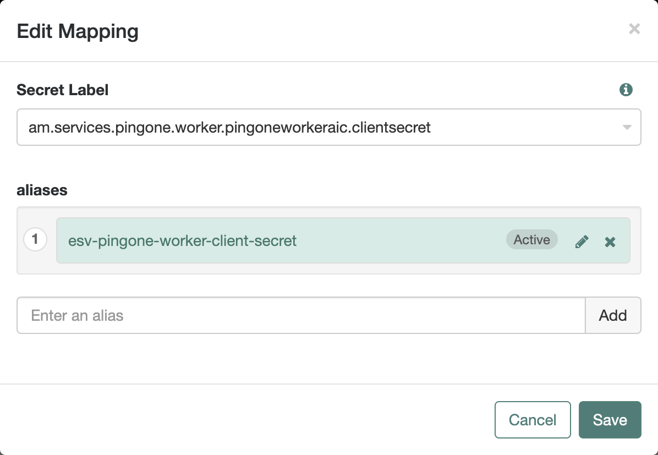Viewport: 658px width, 455px height.
Task: Cancel editing the mapping
Action: click(x=532, y=419)
